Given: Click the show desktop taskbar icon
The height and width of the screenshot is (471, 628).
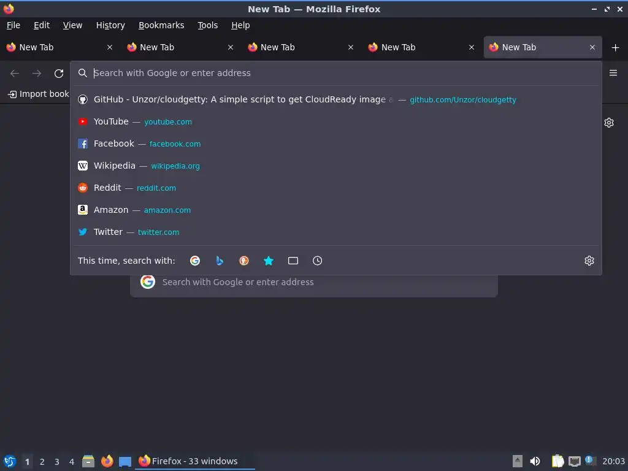Looking at the screenshot, I should [125, 462].
